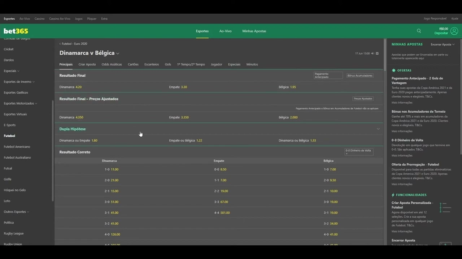Click the Pagamento Antecipado badge button
Image resolution: width=462 pixels, height=259 pixels.
click(x=328, y=76)
